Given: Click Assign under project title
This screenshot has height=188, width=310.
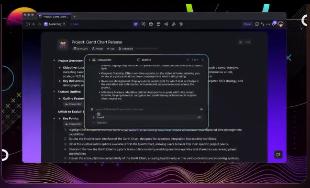Looking at the screenshot, I should pyautogui.click(x=98, y=49).
